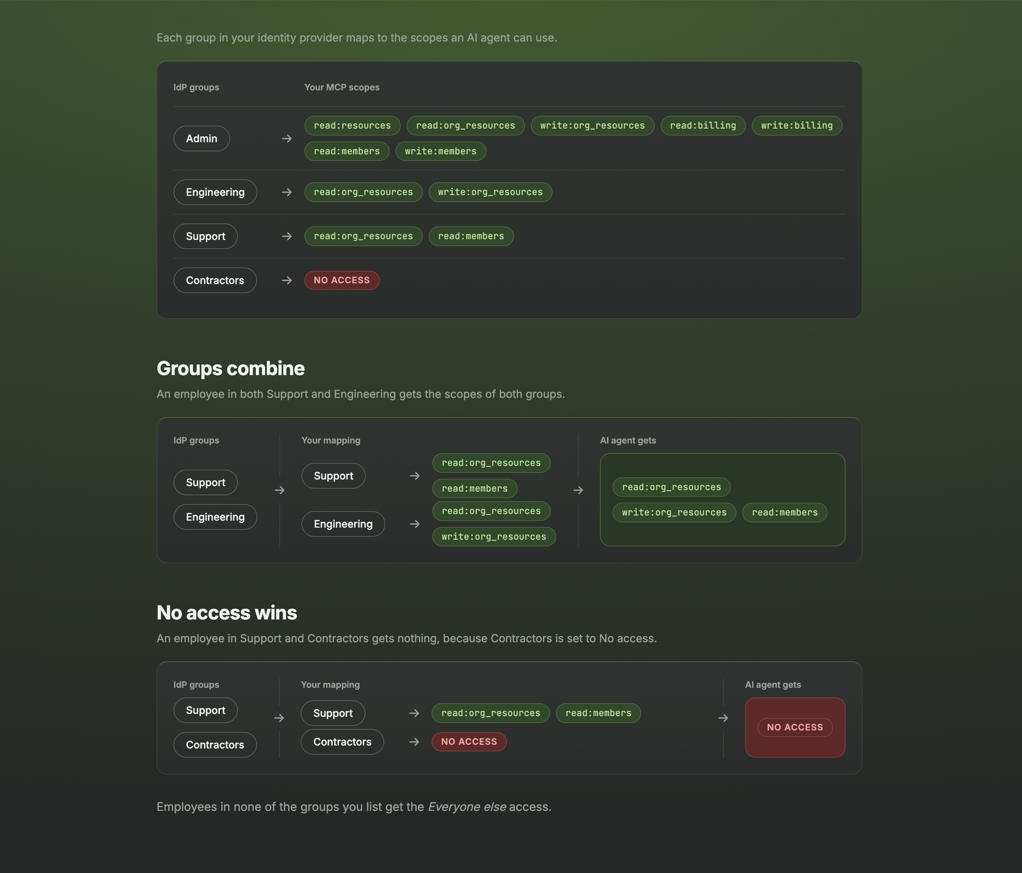Click the italic 'Everyone else' text

(x=467, y=807)
